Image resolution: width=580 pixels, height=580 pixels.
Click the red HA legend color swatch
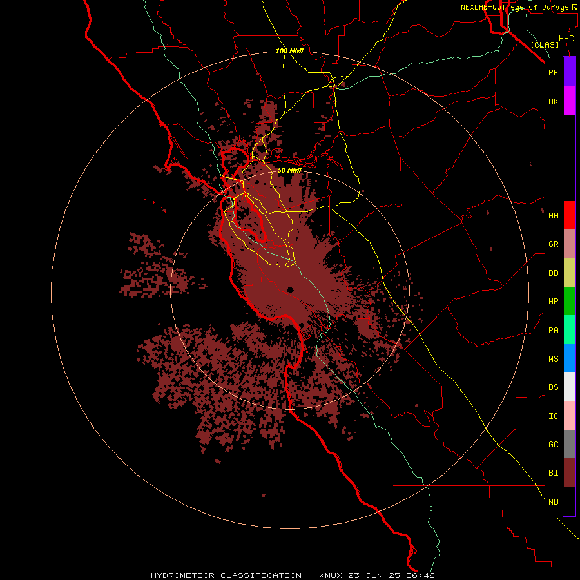click(569, 215)
